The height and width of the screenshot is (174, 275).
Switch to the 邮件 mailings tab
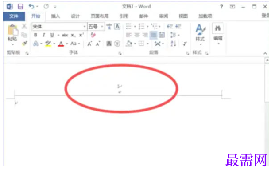pyautogui.click(x=143, y=16)
